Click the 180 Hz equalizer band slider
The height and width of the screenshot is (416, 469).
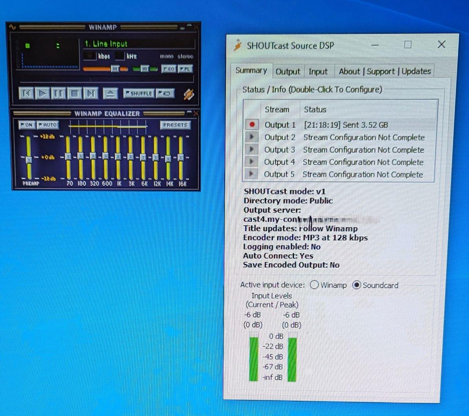point(81,158)
